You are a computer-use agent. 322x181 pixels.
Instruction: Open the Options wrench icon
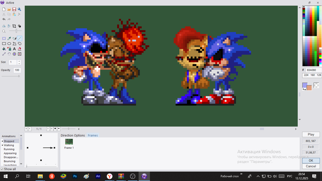(x=19, y=9)
